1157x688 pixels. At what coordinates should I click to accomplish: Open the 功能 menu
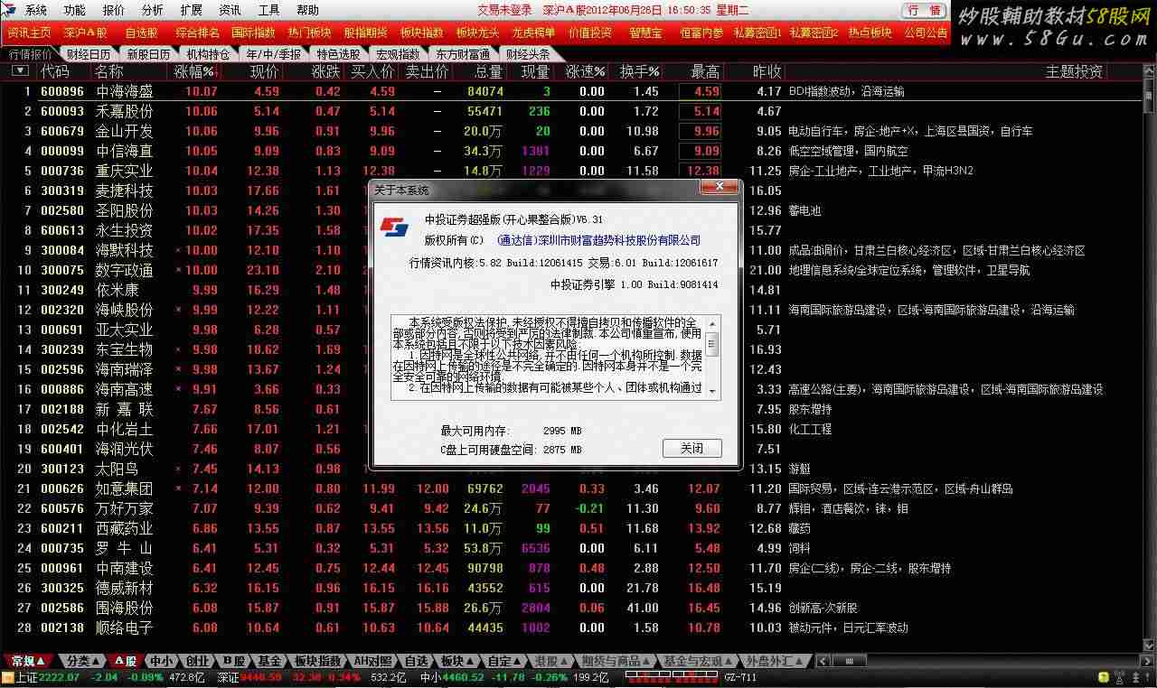point(75,11)
